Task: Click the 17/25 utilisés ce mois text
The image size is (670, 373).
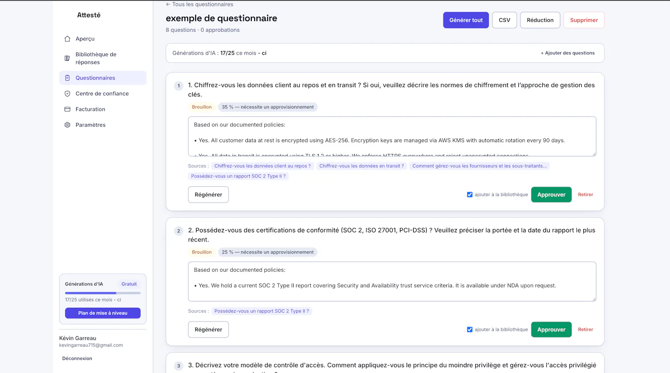Action: point(93,300)
